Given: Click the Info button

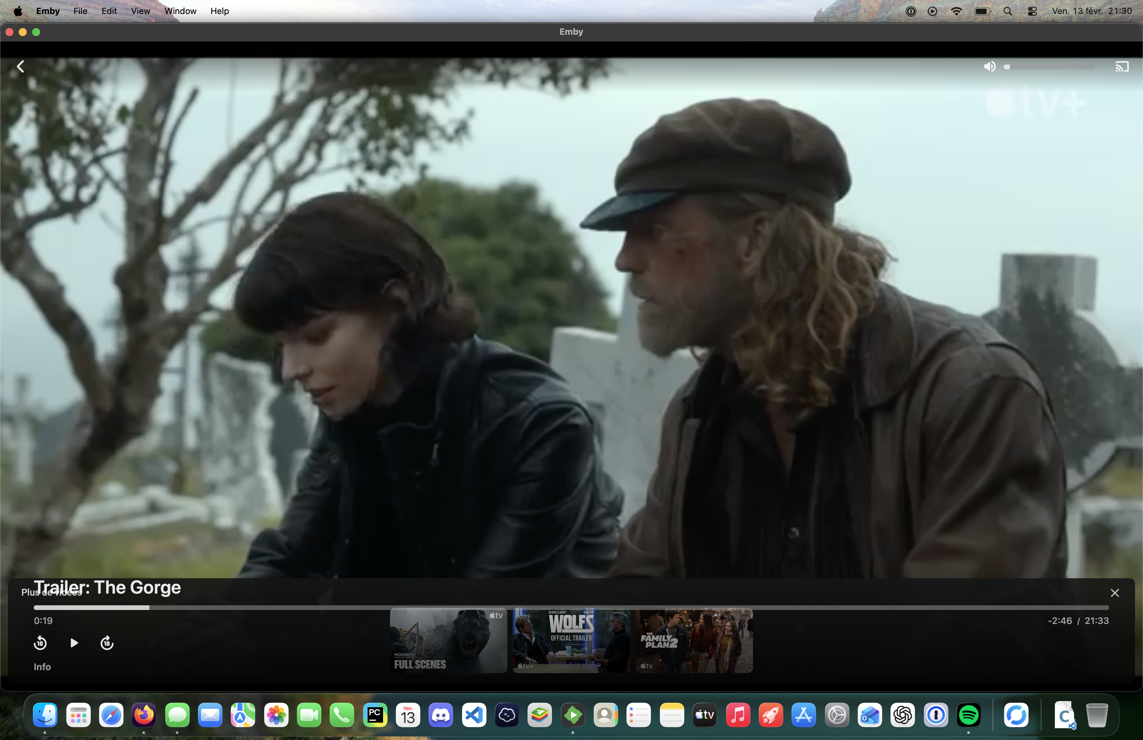Looking at the screenshot, I should pos(42,666).
